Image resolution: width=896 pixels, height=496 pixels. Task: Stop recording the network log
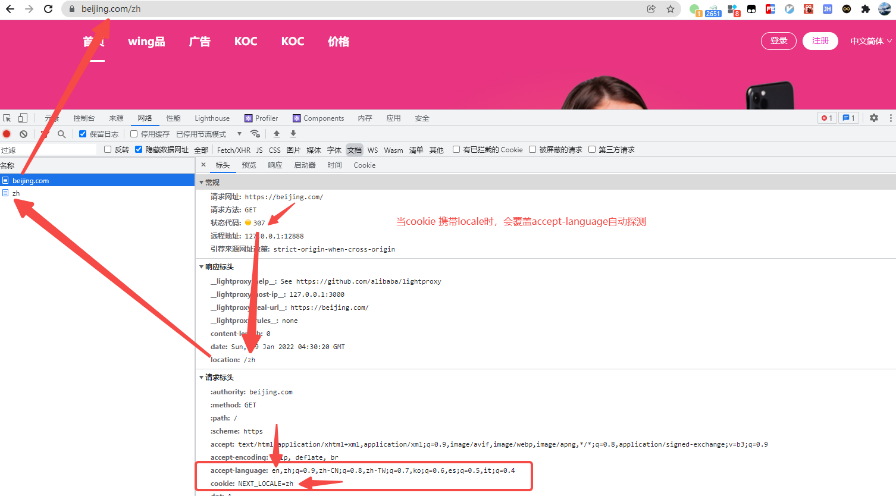7,134
